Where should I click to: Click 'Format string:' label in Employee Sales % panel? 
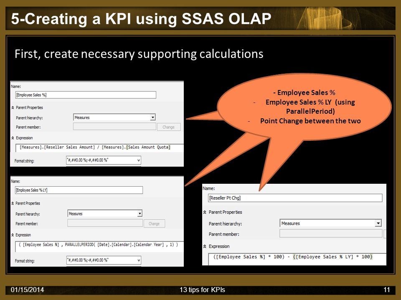pyautogui.click(x=24, y=161)
